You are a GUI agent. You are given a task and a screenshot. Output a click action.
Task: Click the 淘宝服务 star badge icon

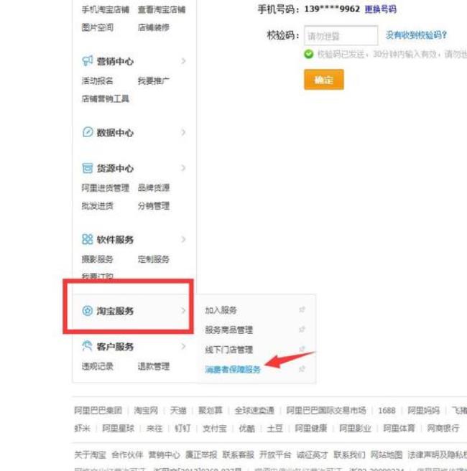[x=88, y=311]
